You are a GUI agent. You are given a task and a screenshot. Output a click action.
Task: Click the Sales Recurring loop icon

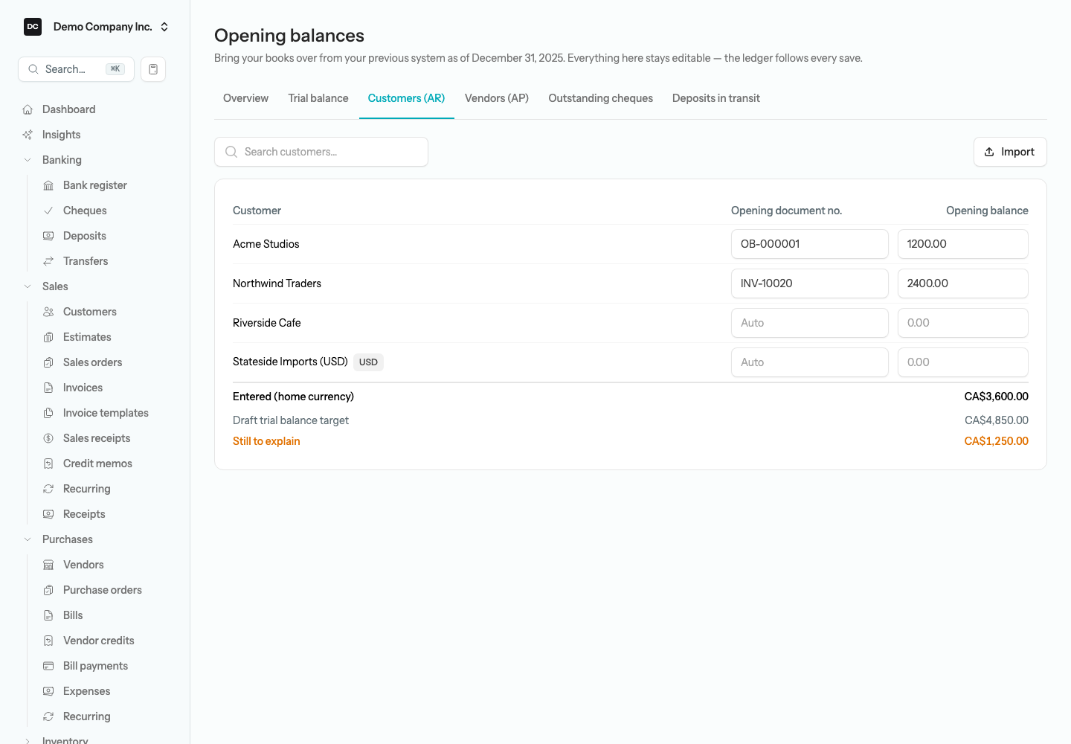coord(48,489)
